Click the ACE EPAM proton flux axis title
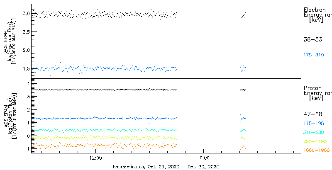The width and height of the screenshot is (332, 170). point(11,115)
